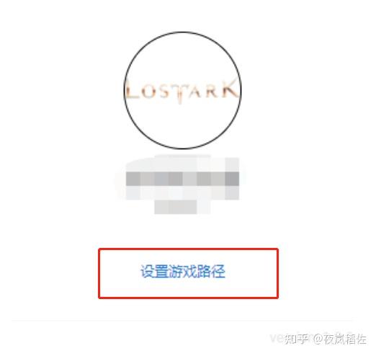The height and width of the screenshot is (356, 376).
Task: Click the dark gray blurred middle text row
Action: tap(182, 179)
